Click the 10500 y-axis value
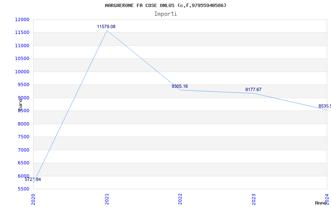 [x=22, y=58]
